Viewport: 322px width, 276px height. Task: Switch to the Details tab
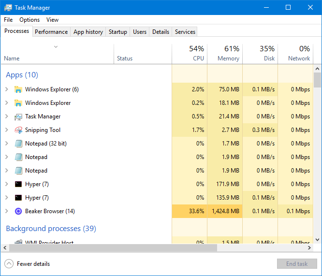(x=161, y=32)
